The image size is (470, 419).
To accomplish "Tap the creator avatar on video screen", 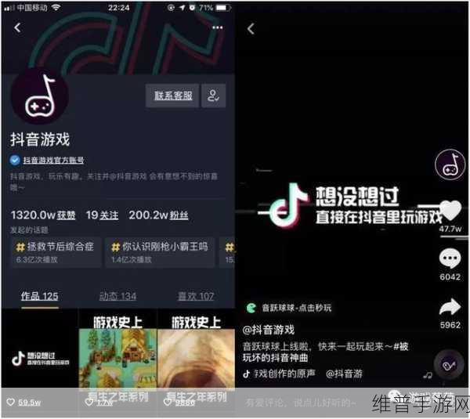I will tap(450, 164).
